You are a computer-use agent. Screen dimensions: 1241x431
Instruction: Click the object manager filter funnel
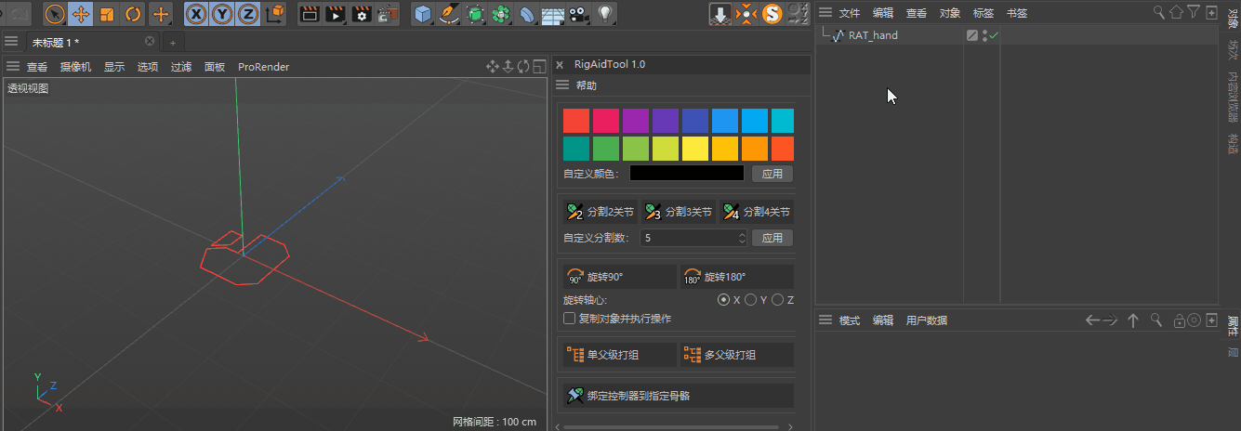pos(1194,12)
